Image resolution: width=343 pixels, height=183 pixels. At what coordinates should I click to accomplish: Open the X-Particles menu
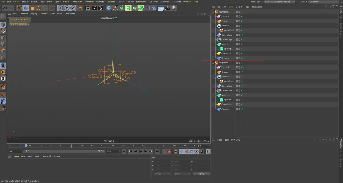(165, 2)
